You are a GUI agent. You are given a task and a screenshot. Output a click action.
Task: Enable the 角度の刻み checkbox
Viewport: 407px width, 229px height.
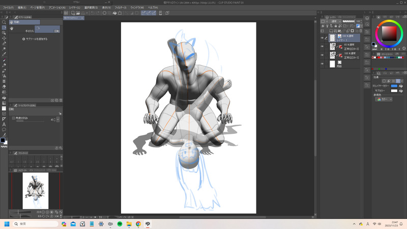point(14,118)
